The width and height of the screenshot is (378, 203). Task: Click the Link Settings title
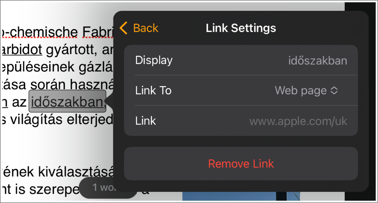(x=241, y=28)
